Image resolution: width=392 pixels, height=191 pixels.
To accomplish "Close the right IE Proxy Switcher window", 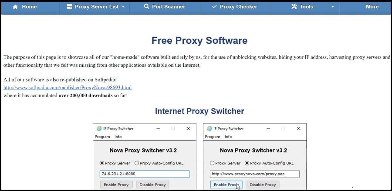I will [298, 128].
